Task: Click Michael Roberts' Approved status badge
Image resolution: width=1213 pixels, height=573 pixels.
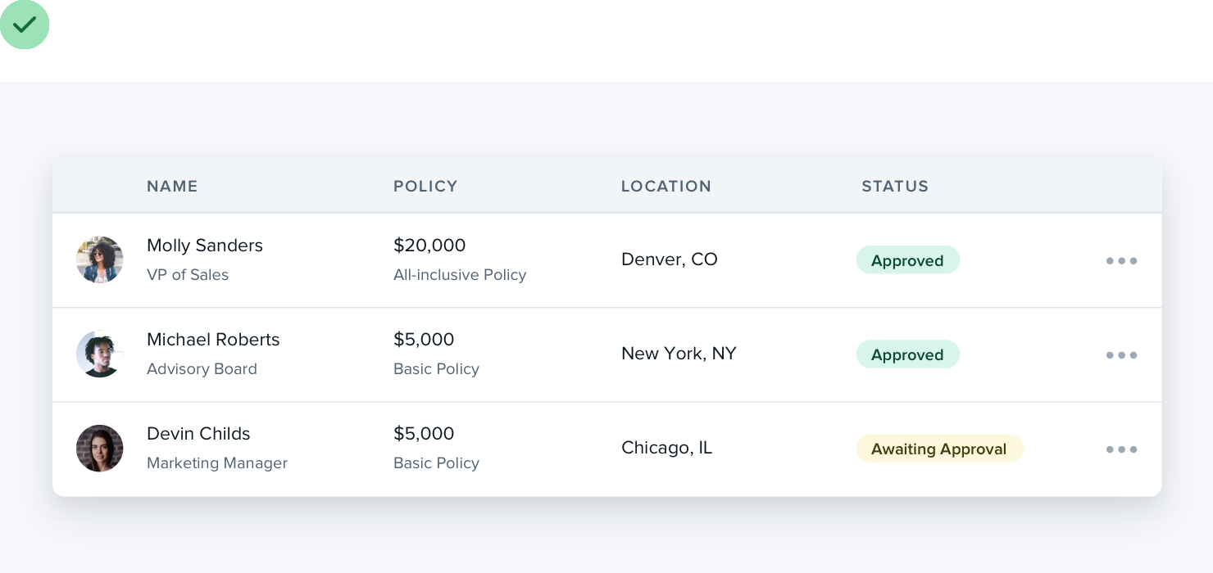Action: [907, 354]
